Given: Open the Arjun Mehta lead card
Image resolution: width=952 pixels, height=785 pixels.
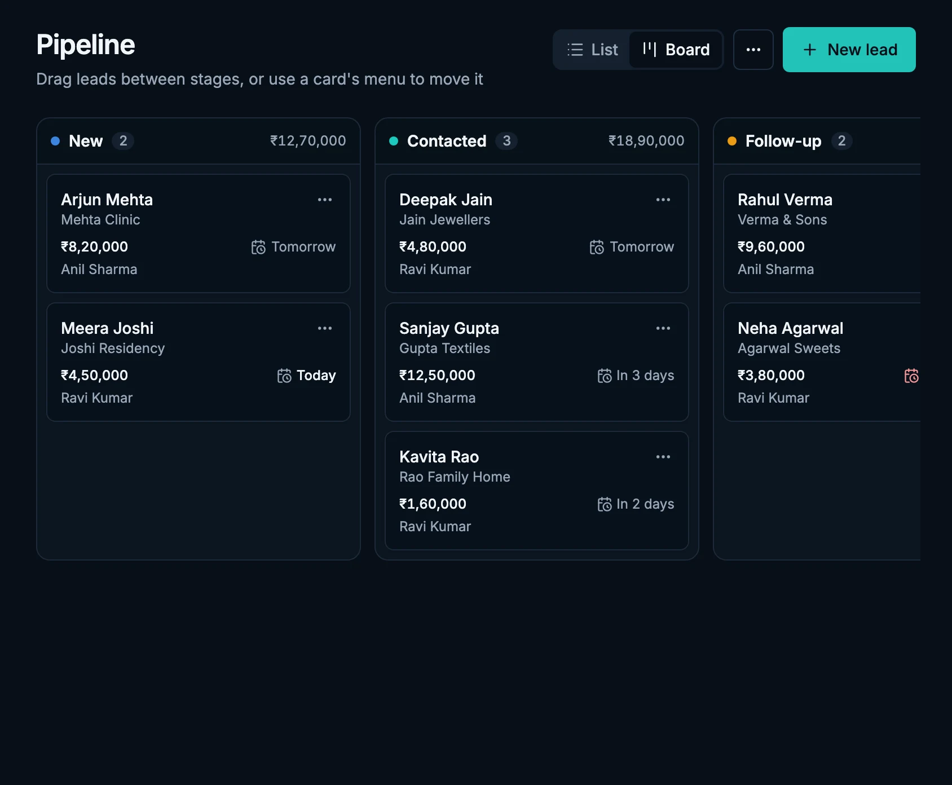Looking at the screenshot, I should pyautogui.click(x=199, y=233).
